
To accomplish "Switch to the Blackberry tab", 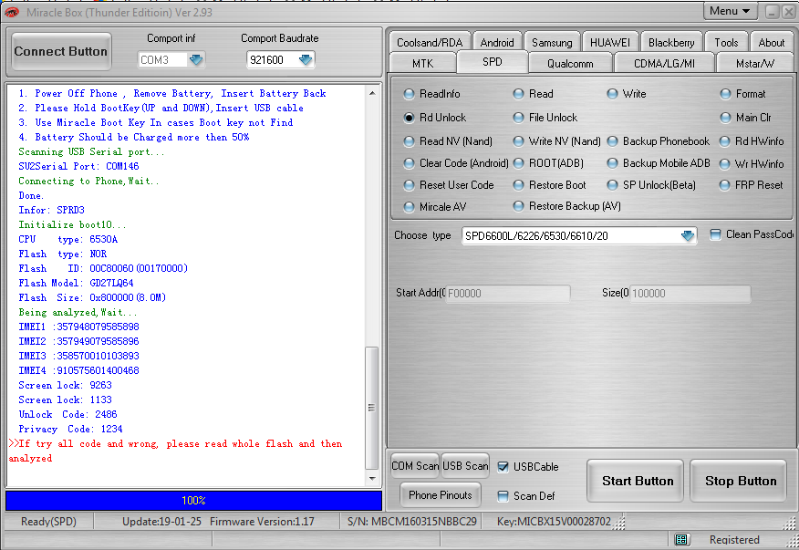I will (x=671, y=42).
